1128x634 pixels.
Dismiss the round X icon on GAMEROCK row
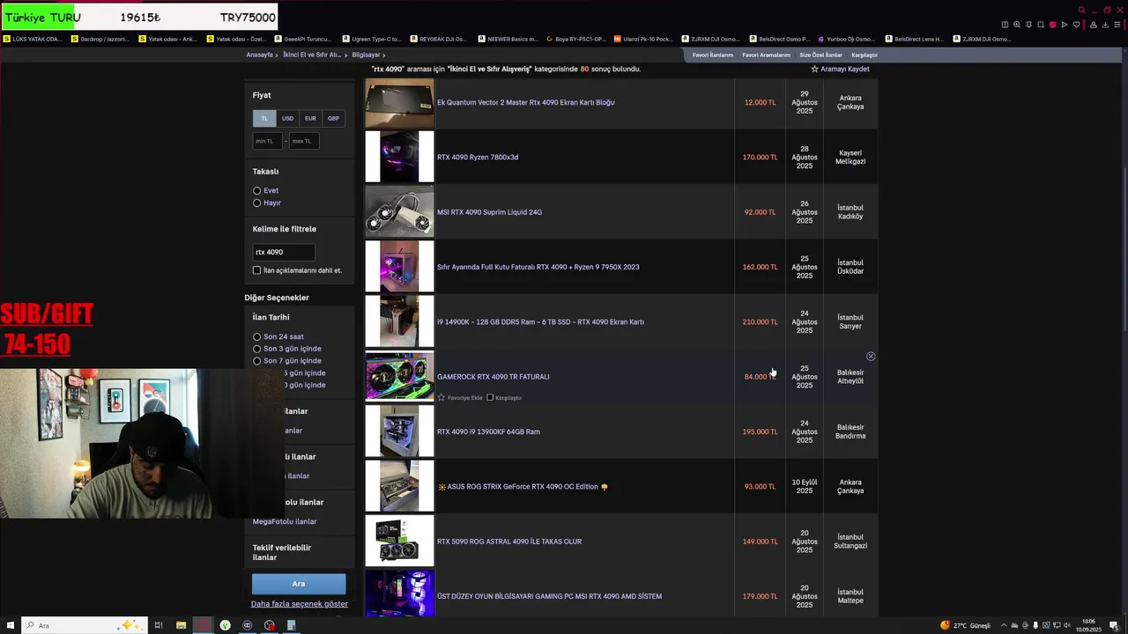871,357
